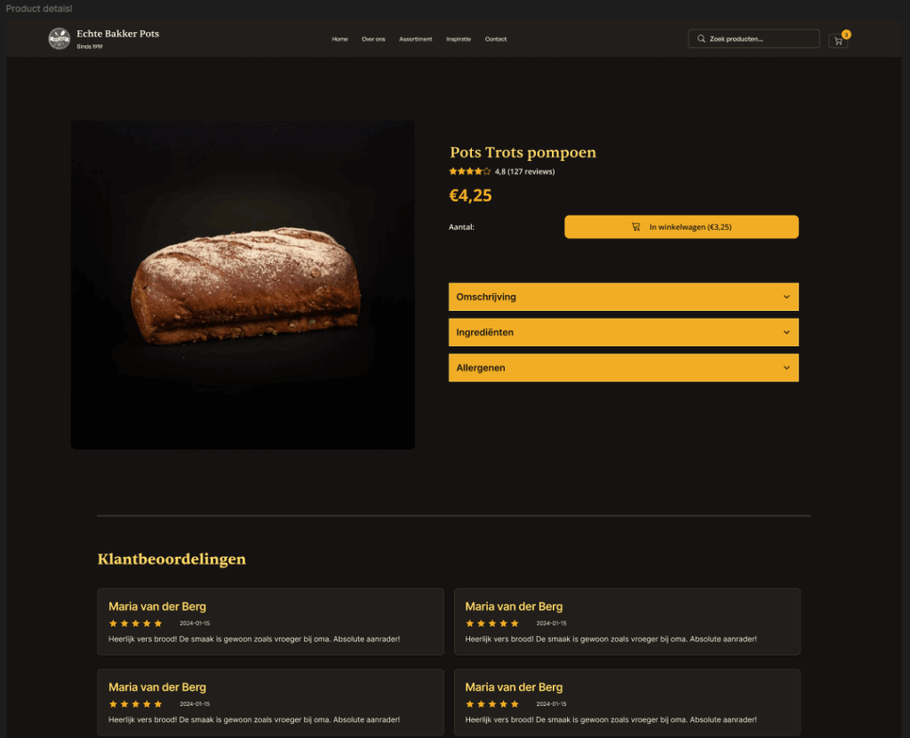Click the stars in the bottom-right review card

point(492,703)
